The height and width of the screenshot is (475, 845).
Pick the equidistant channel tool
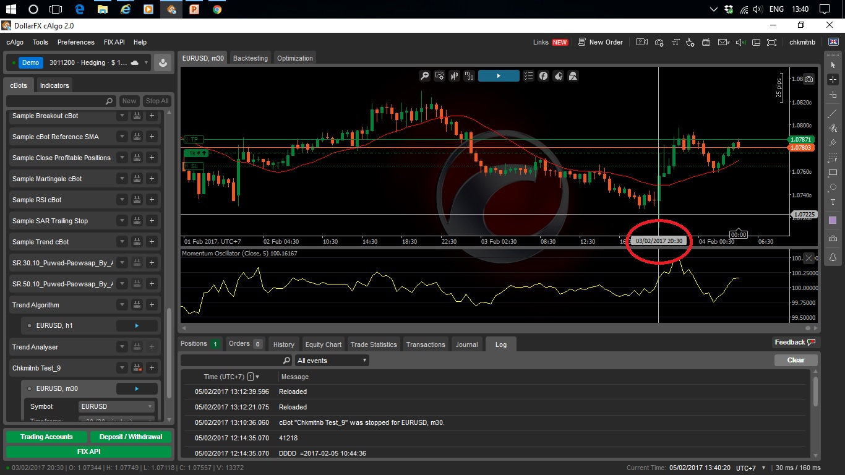tap(833, 128)
